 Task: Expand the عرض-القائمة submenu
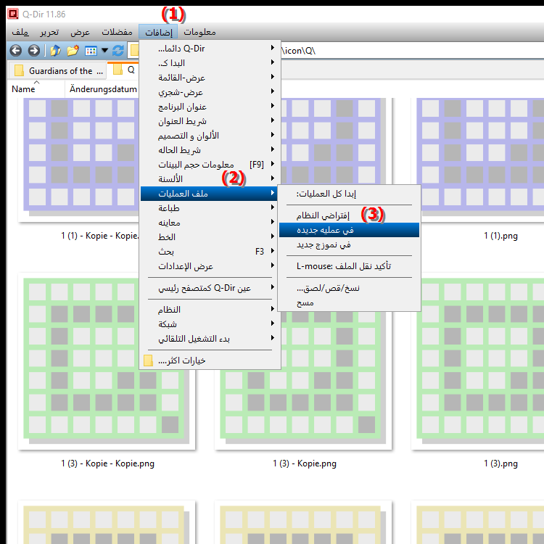point(210,78)
